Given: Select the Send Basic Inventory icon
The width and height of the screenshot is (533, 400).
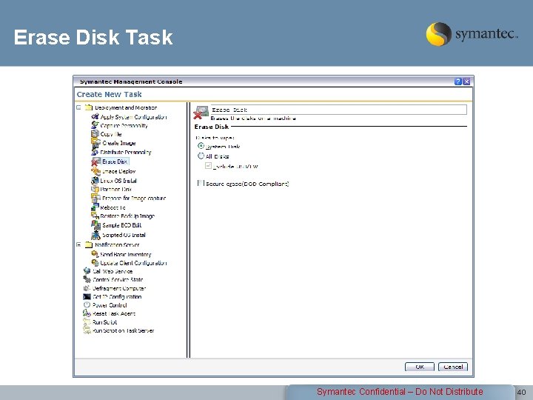Looking at the screenshot, I should [95, 254].
